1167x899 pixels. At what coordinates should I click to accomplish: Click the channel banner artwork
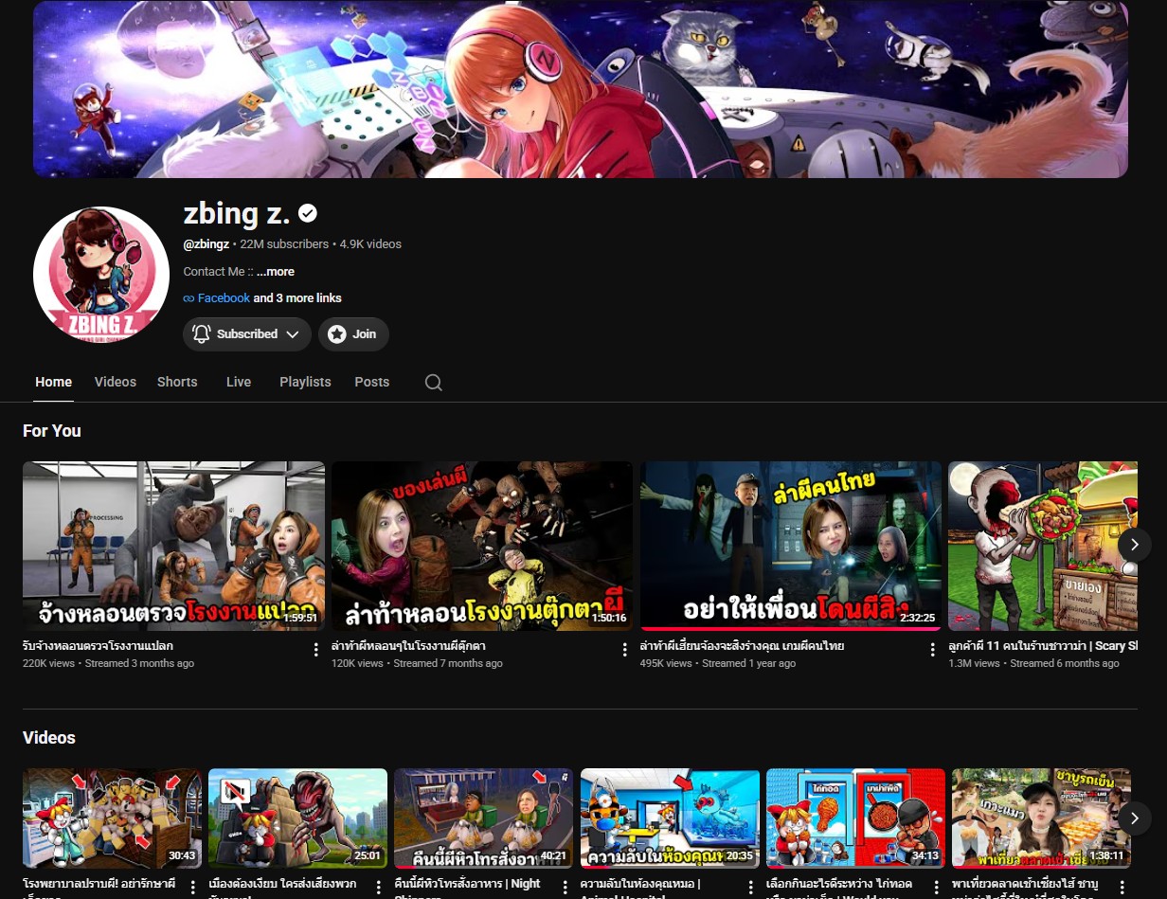click(x=581, y=89)
